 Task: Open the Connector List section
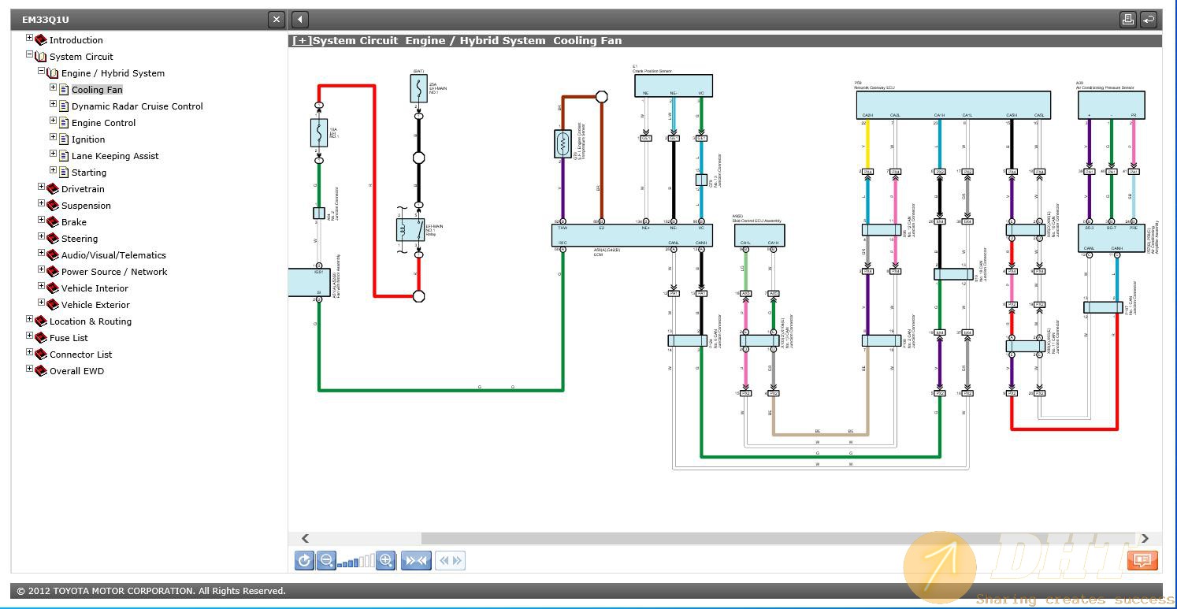pyautogui.click(x=80, y=355)
